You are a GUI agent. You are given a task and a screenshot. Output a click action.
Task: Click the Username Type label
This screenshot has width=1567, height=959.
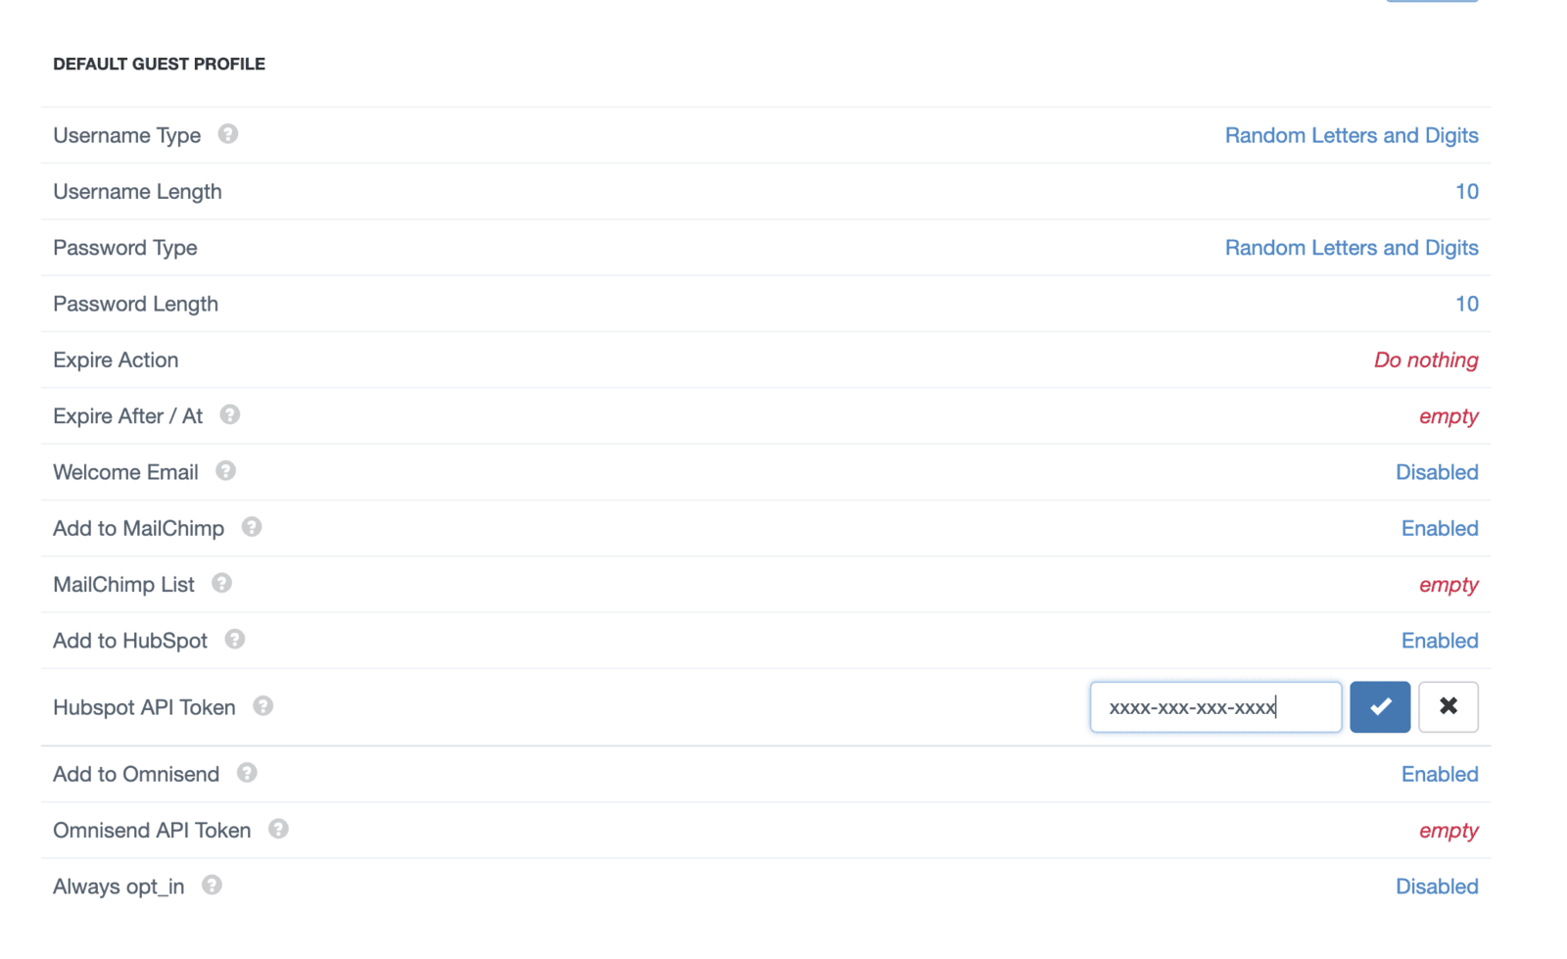point(127,135)
